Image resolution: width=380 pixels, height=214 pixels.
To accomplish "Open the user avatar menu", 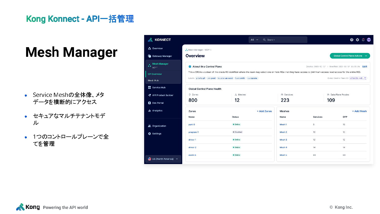I will coord(369,40).
